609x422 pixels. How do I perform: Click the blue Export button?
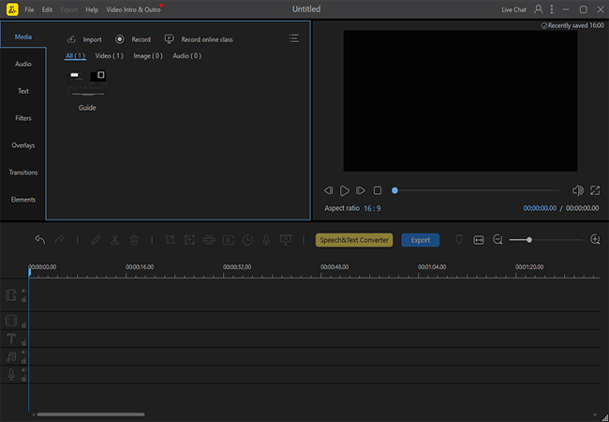point(421,240)
